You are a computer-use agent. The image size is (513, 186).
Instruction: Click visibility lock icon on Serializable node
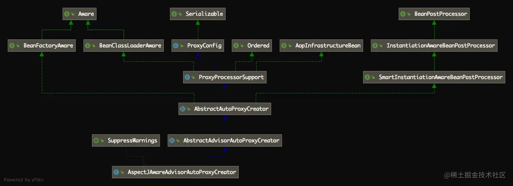pos(180,14)
